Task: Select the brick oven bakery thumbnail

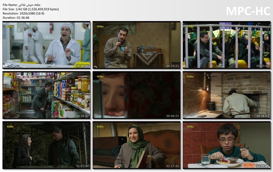Action: 226,95
